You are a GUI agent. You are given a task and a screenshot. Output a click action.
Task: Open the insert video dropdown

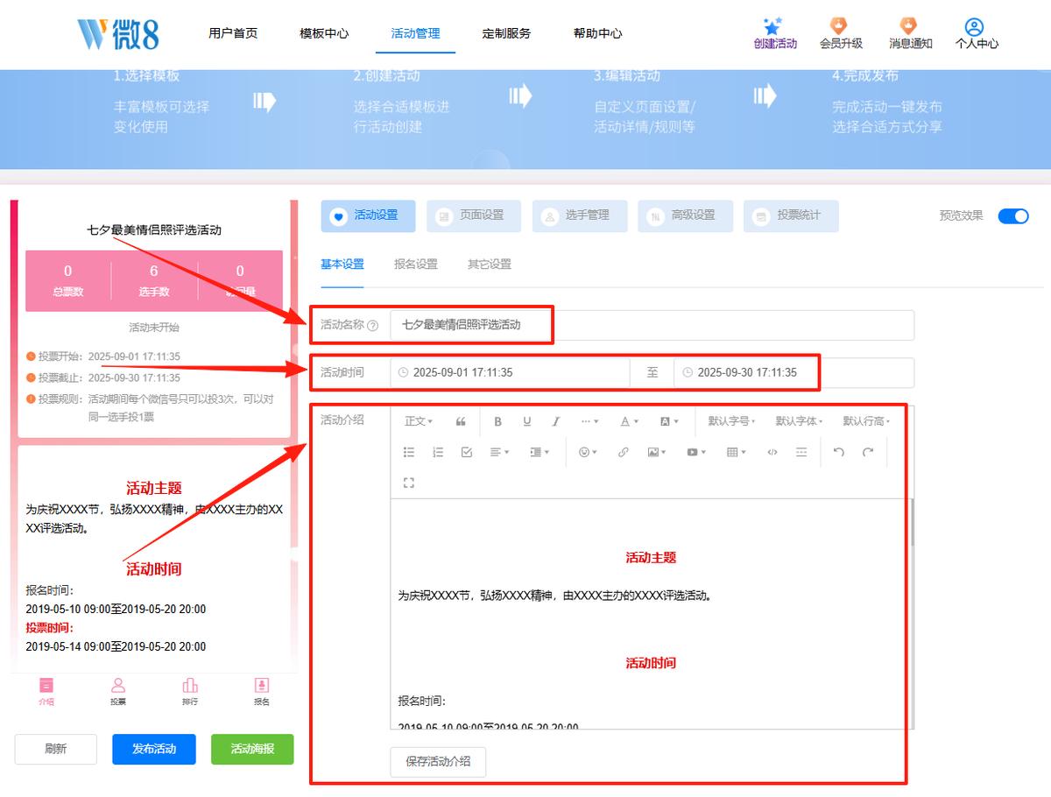[696, 452]
